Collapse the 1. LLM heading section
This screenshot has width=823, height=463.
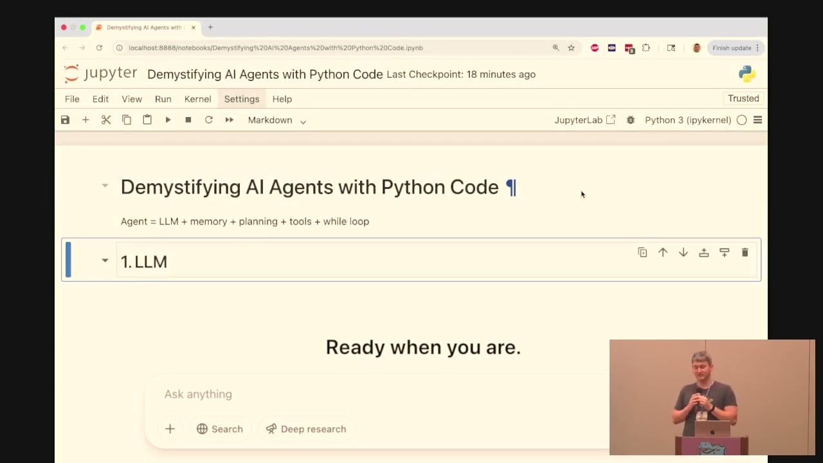pyautogui.click(x=105, y=260)
